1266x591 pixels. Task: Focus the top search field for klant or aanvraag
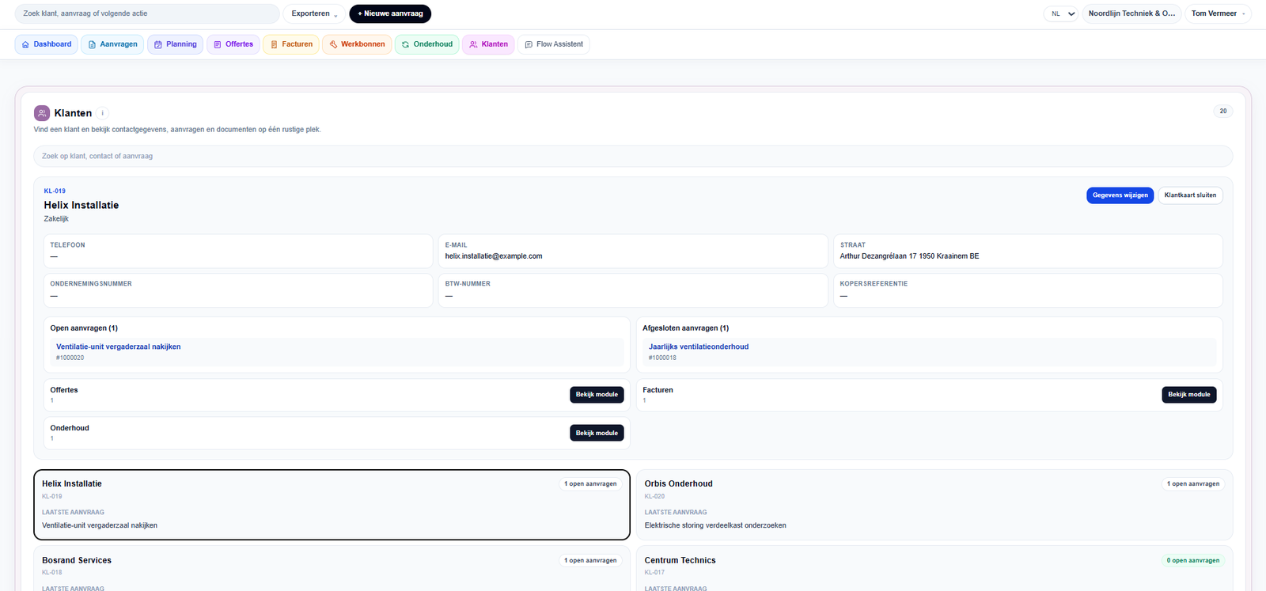147,13
